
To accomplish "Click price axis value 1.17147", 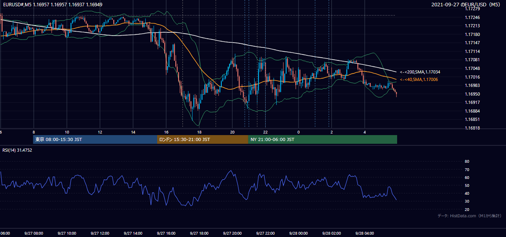I will coord(472,43).
